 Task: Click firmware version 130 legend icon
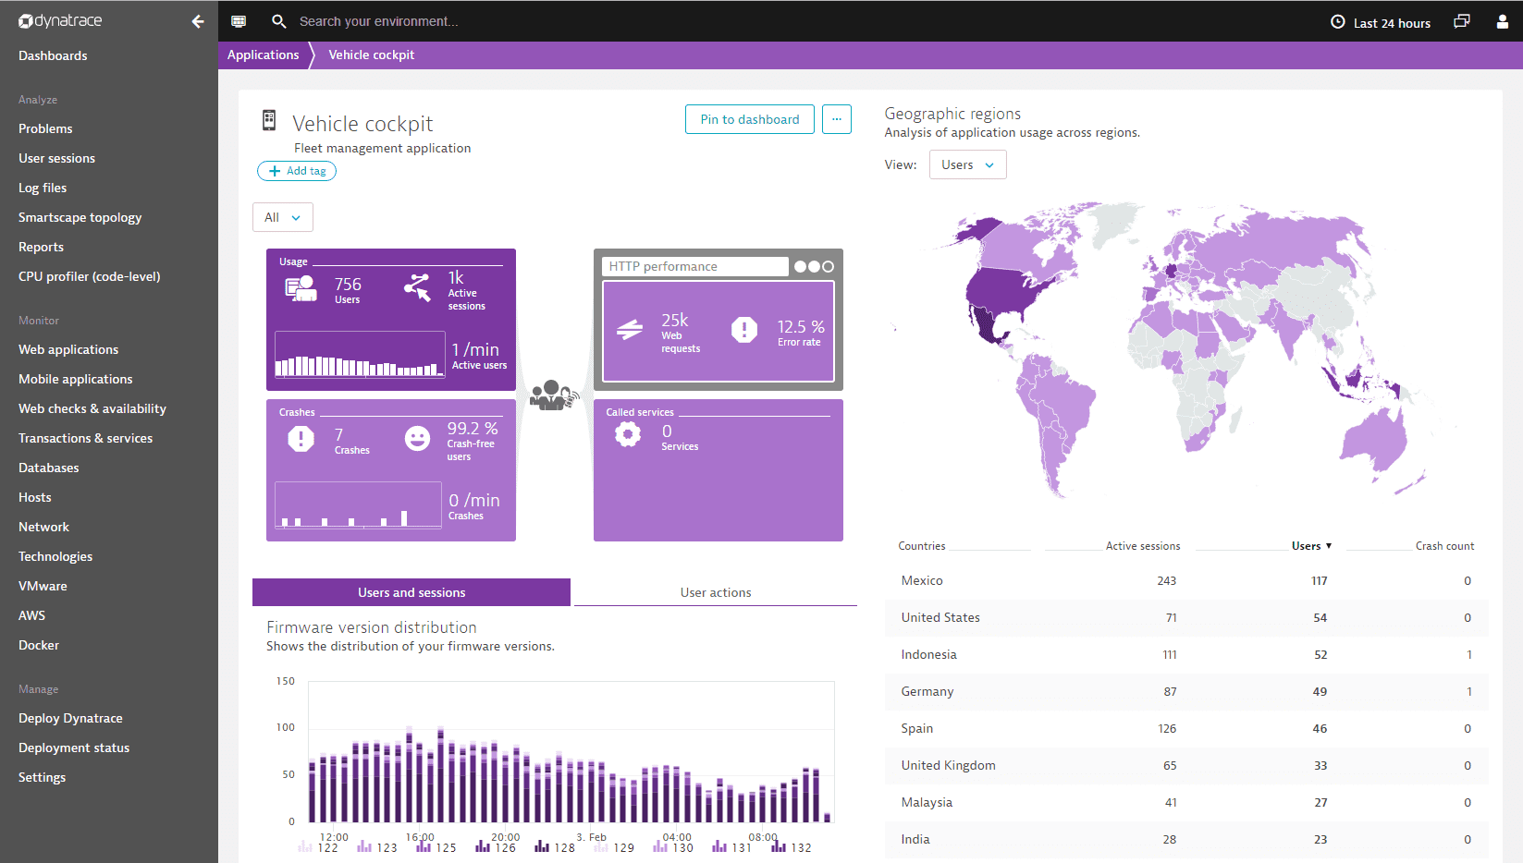point(660,846)
